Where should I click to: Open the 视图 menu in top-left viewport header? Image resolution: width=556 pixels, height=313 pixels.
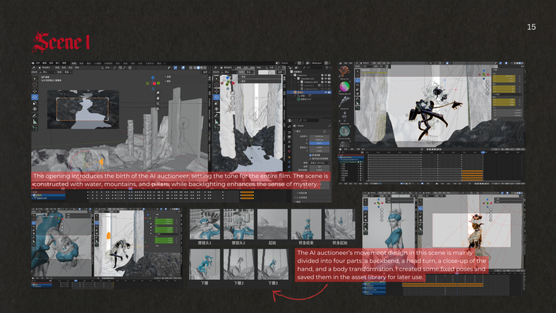57,67
